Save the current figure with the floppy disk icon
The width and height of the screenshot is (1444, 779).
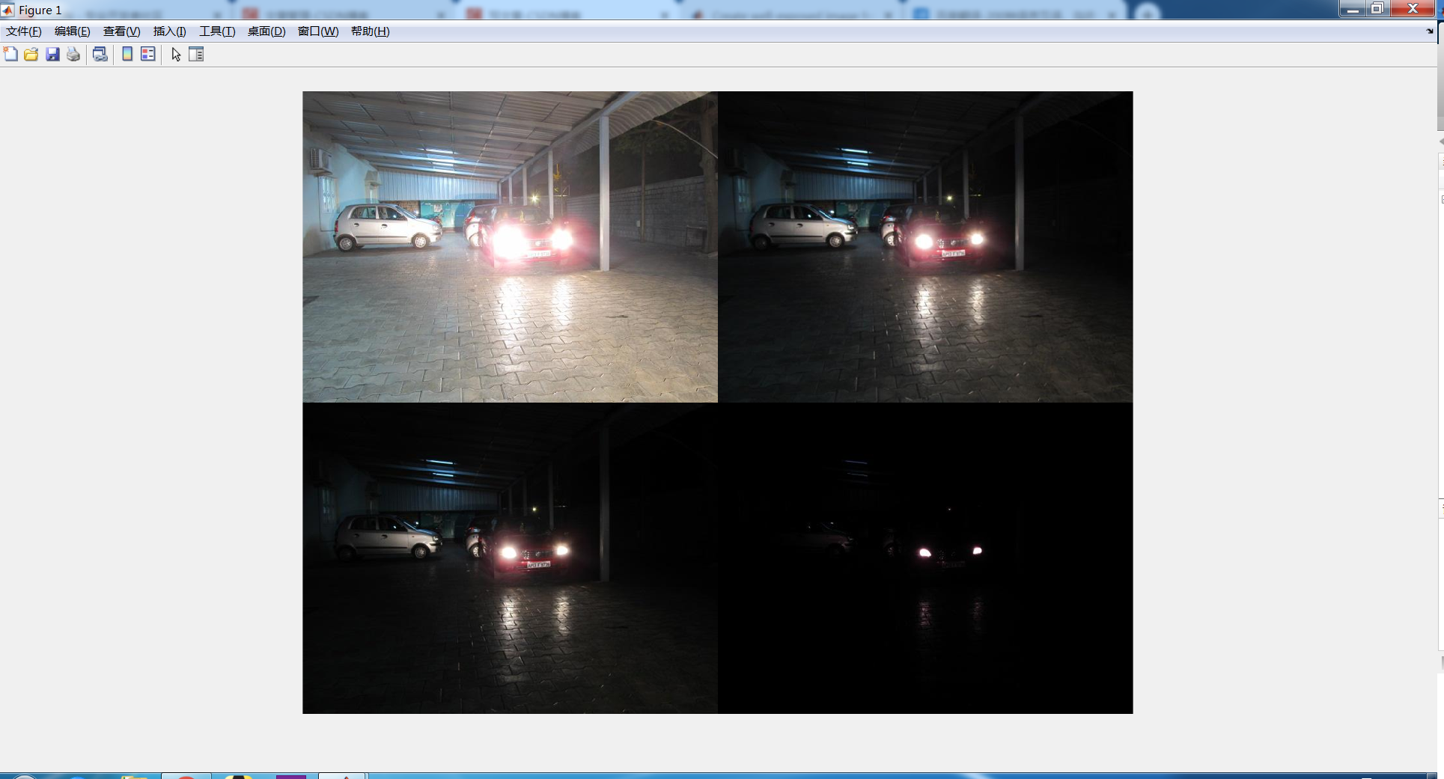(x=52, y=54)
